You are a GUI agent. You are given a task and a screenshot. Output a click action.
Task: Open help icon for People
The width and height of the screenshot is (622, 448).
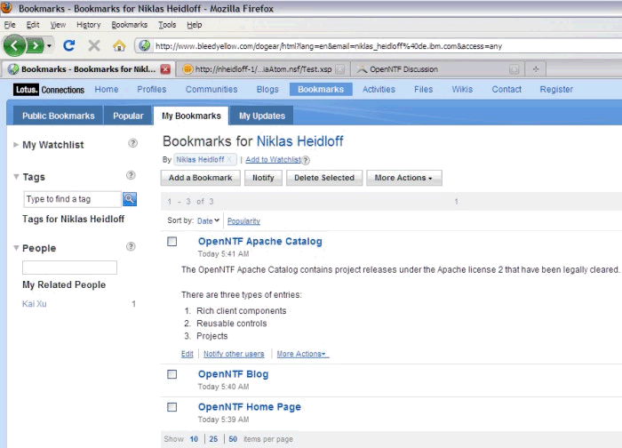click(x=131, y=246)
